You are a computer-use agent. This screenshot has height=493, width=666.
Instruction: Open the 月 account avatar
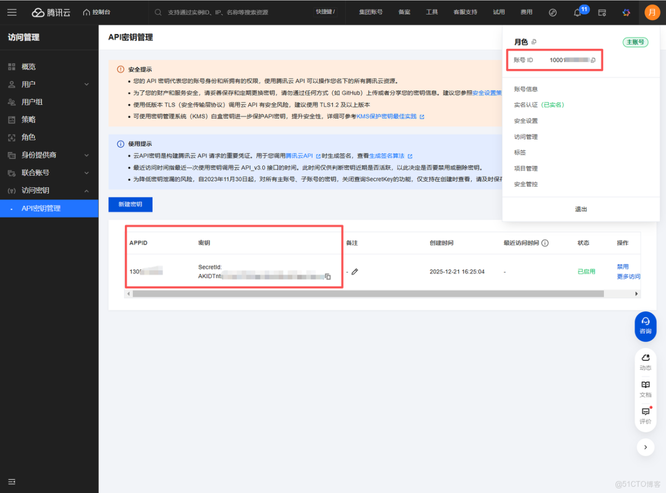[x=652, y=11]
